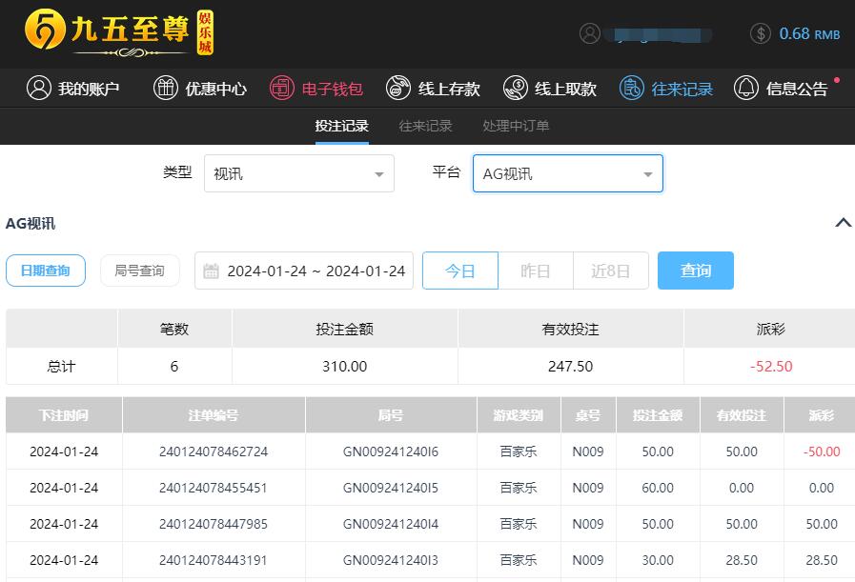This screenshot has height=582, width=855.
Task: Click the 往来记录 records icon
Action: pos(631,88)
